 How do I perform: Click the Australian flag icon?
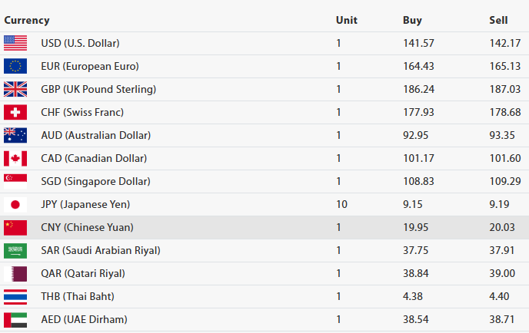(x=15, y=135)
